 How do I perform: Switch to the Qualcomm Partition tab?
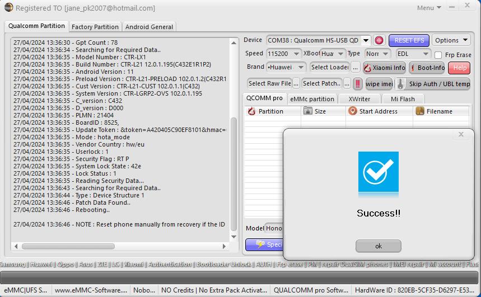(36, 26)
